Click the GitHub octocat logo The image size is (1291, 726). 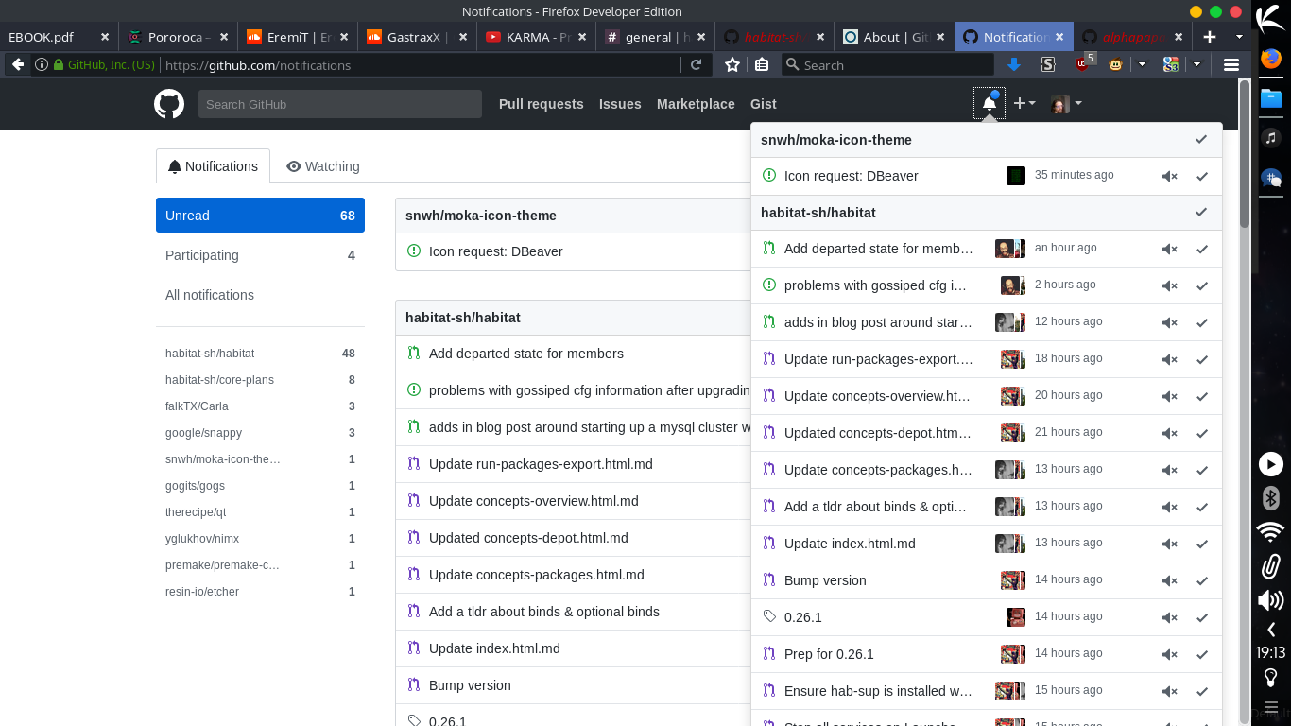tap(169, 103)
